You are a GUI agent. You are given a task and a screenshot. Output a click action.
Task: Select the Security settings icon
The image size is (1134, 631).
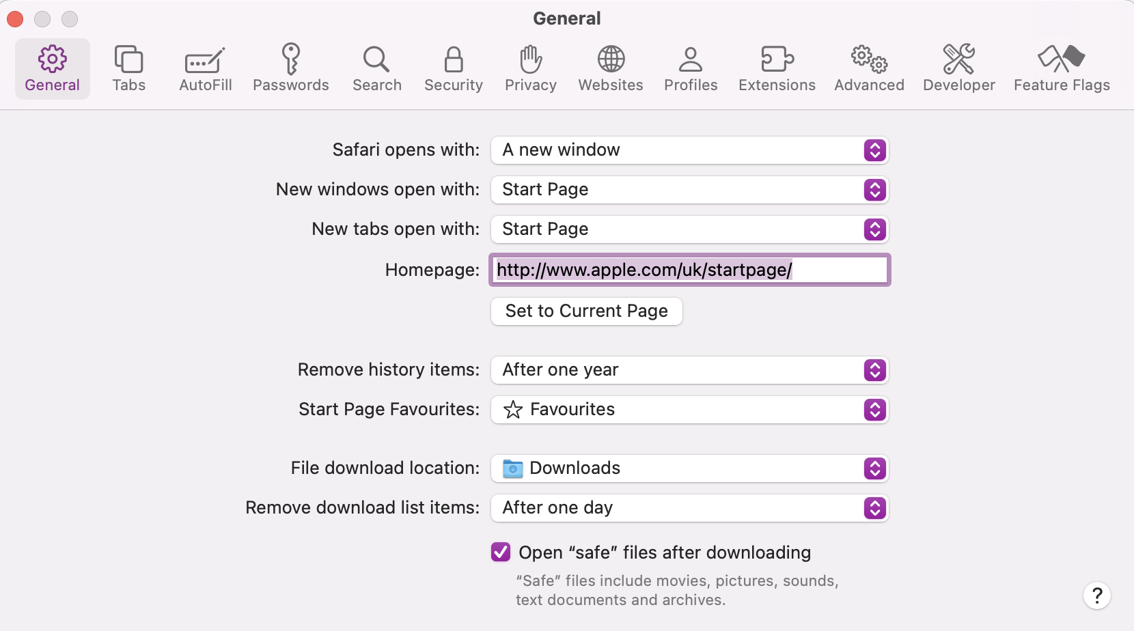454,68
